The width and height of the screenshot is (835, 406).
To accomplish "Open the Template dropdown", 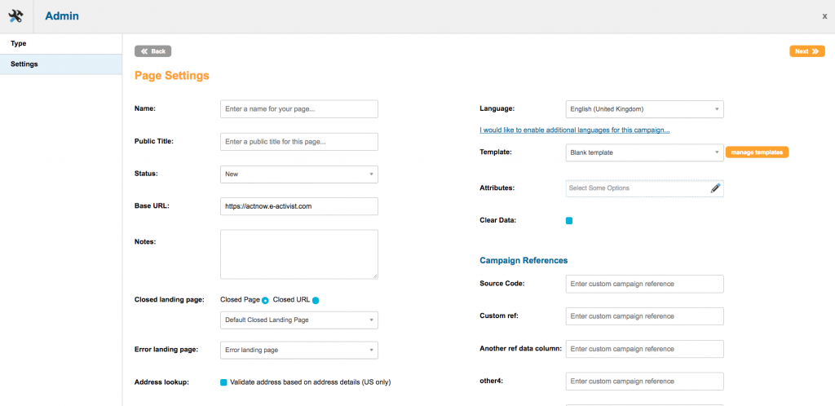I will [x=644, y=152].
